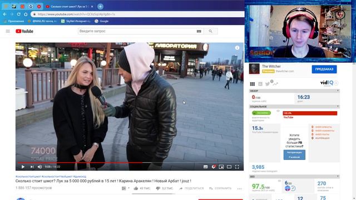Open the #сколькостоитшмот hashtag link
This screenshot has width=356, height=200.
click(x=28, y=177)
